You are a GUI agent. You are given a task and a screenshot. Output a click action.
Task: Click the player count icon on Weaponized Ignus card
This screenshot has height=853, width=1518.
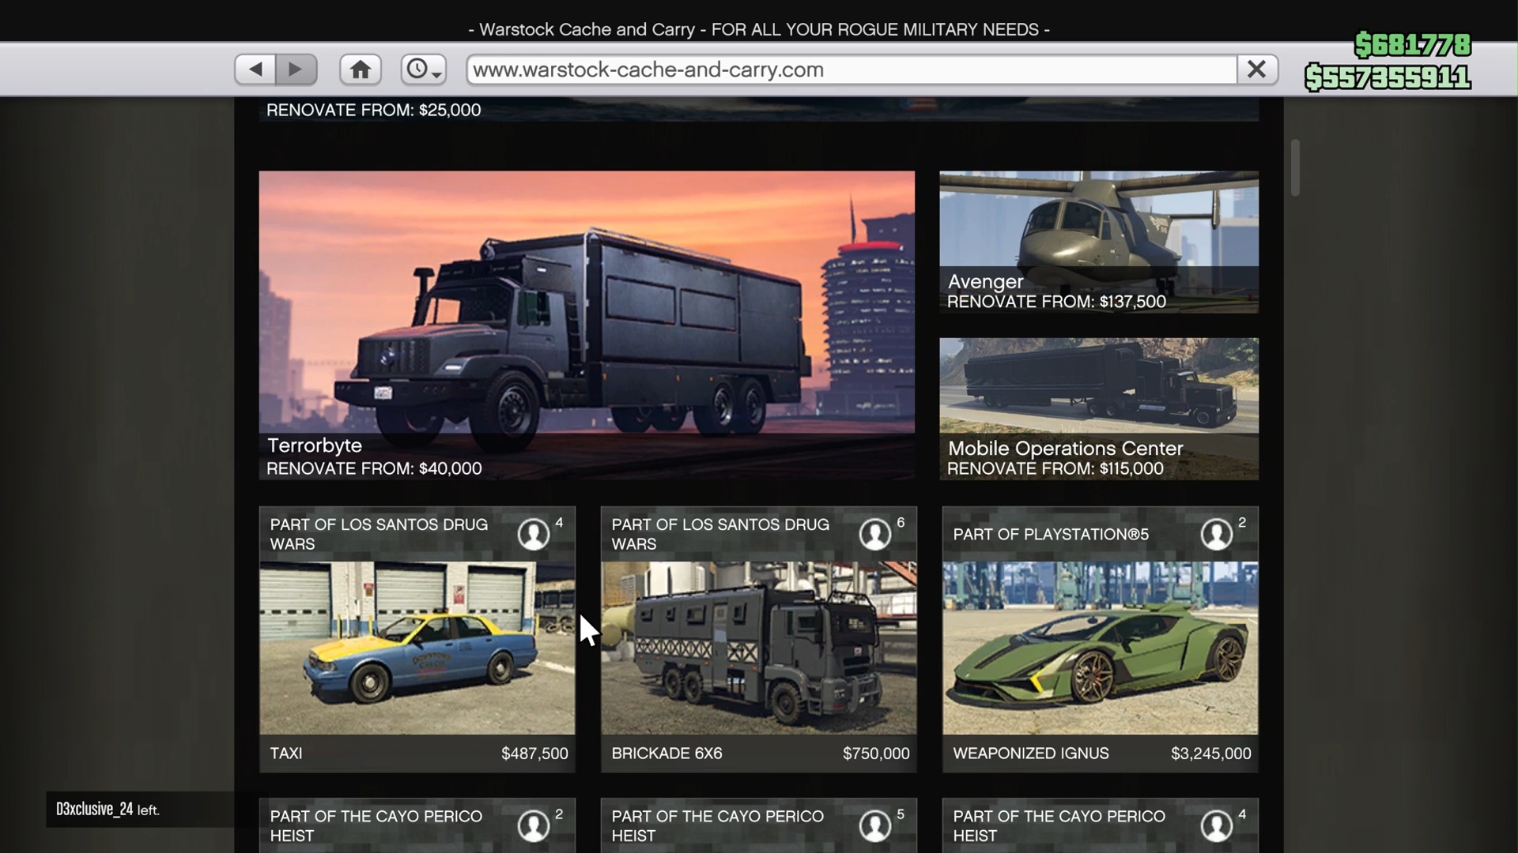1217,534
